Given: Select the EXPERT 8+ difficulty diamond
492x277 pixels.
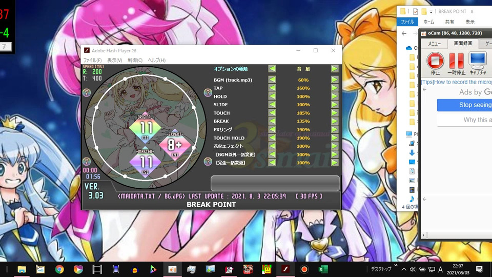Looking at the screenshot, I should point(175,145).
